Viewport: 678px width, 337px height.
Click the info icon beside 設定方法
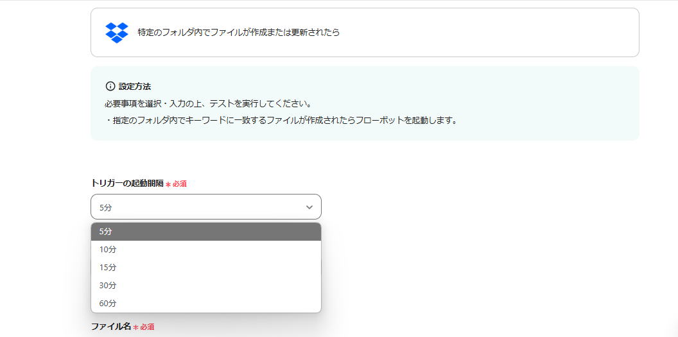[x=110, y=87]
